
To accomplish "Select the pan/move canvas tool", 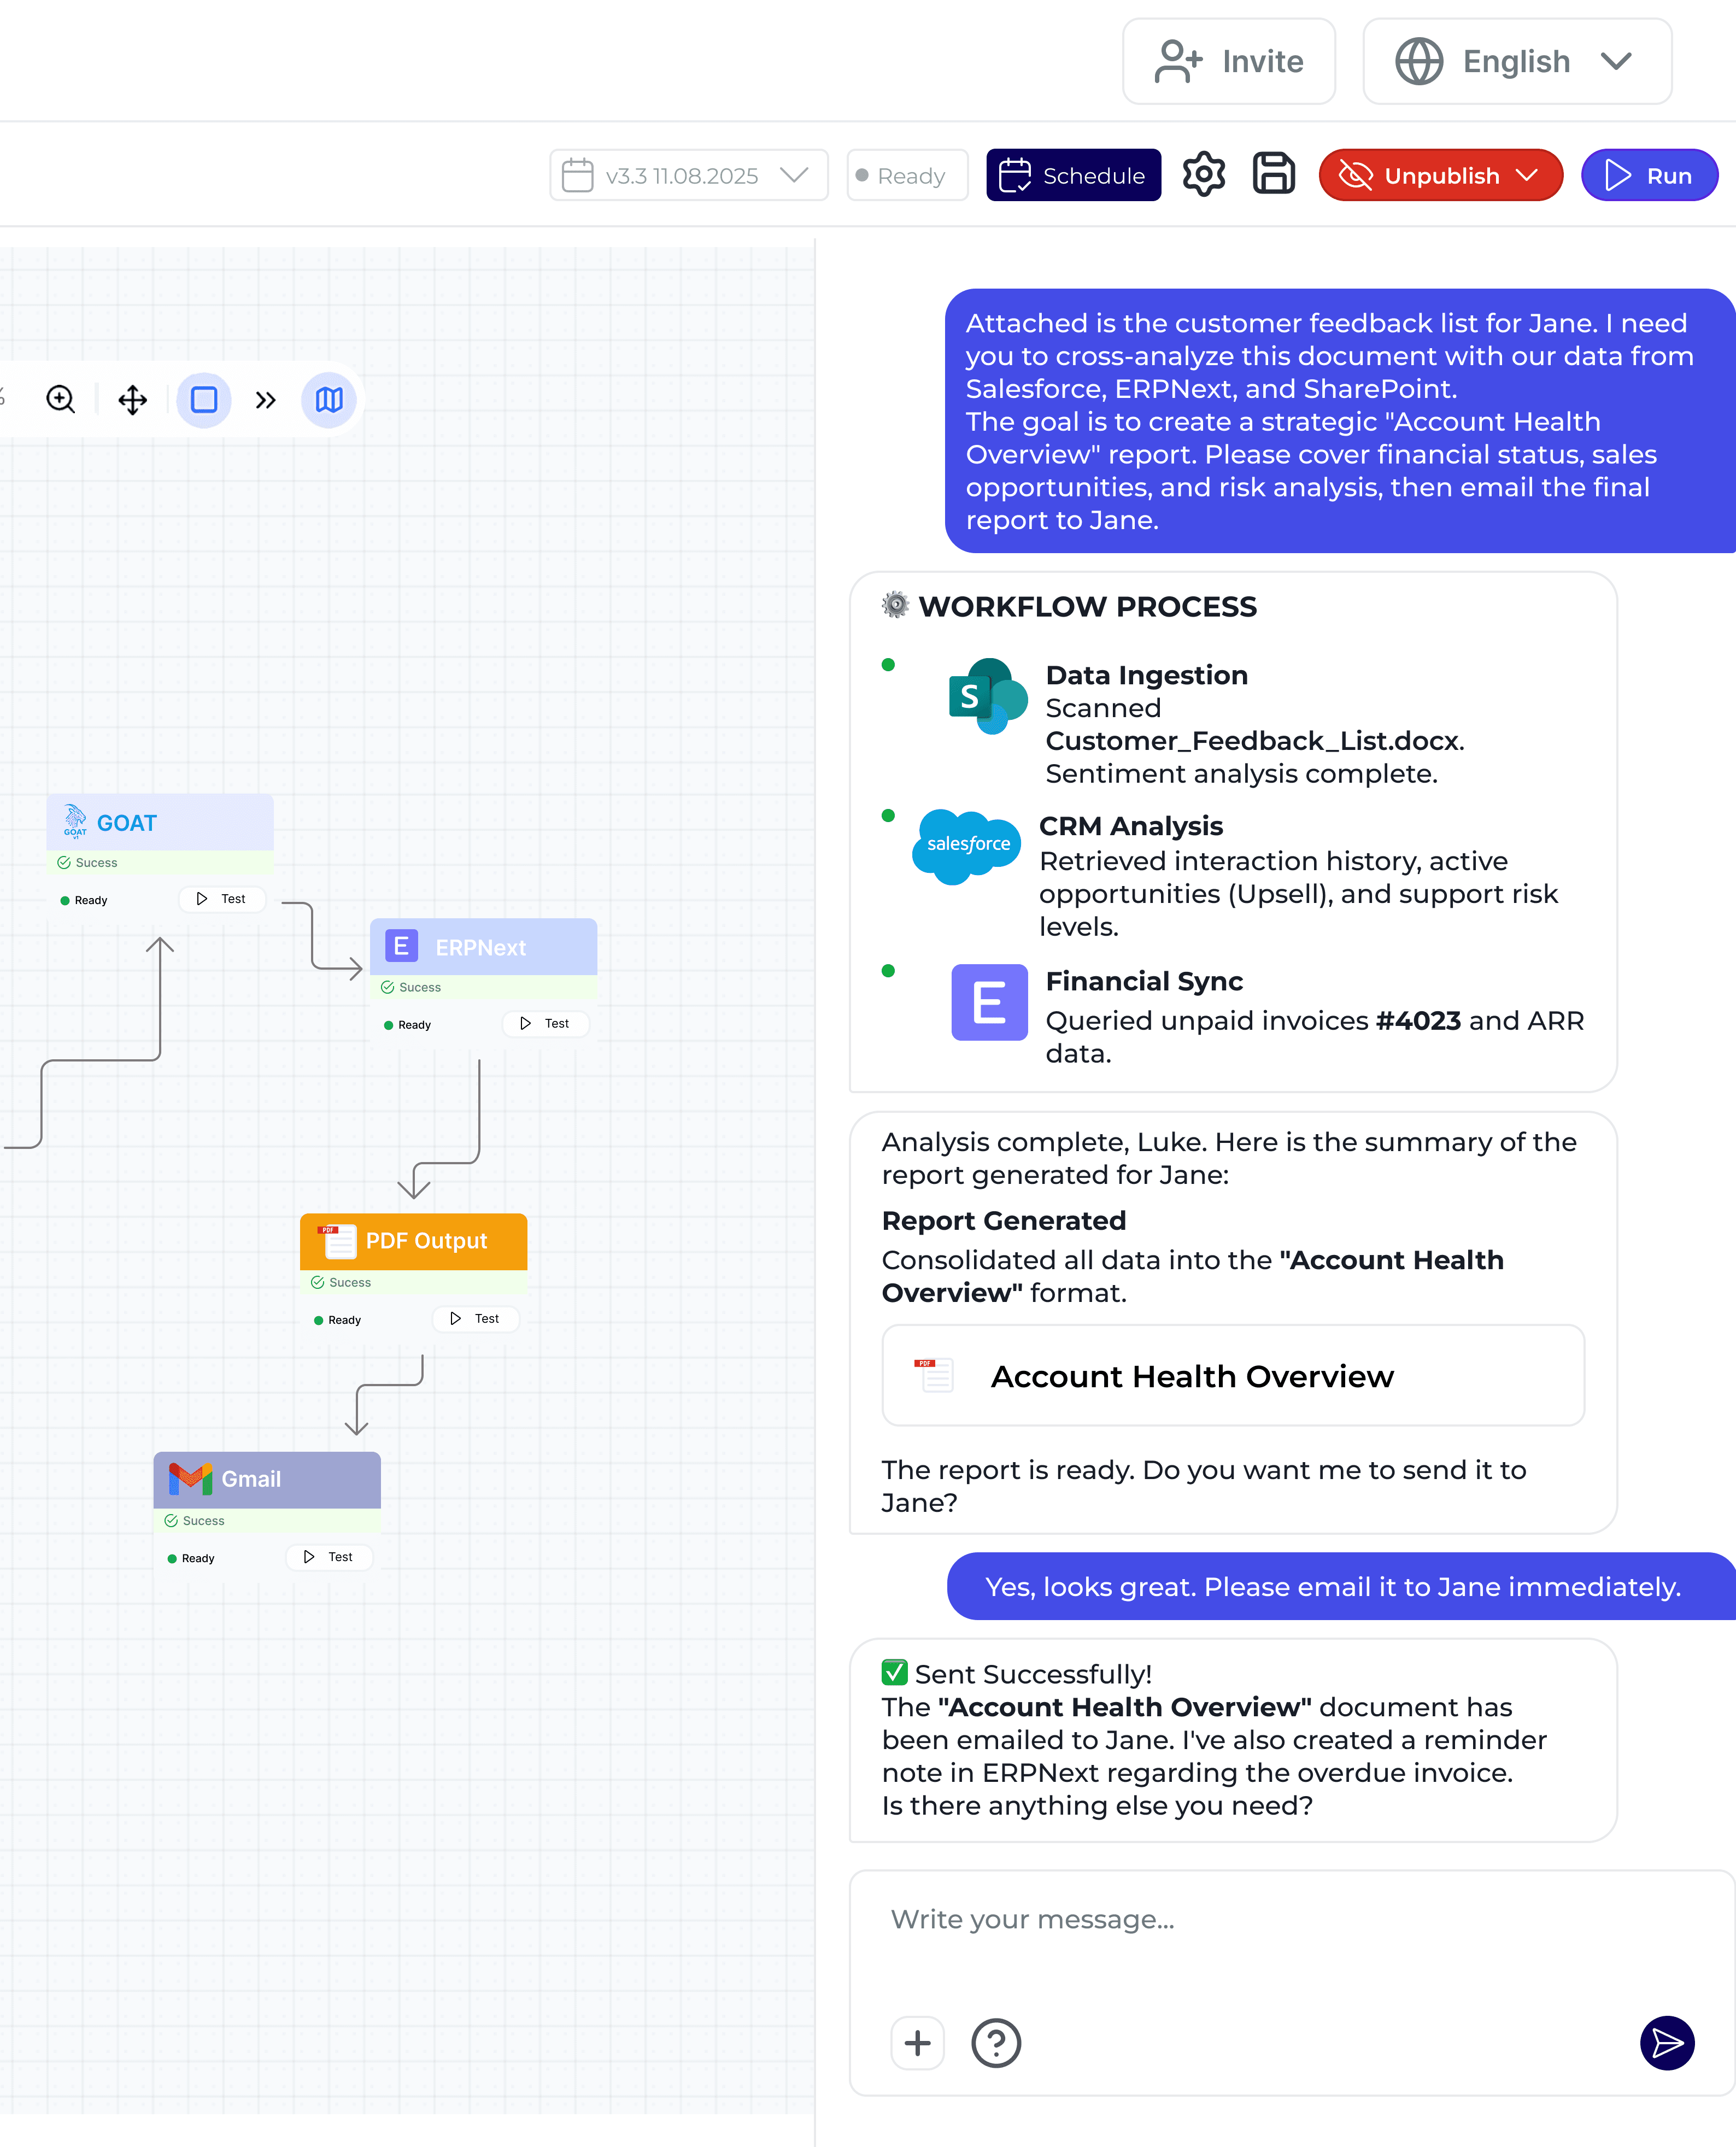I will point(132,400).
